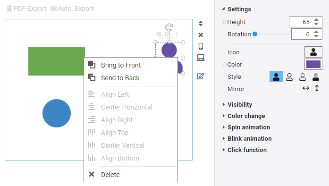Image resolution: width=329 pixels, height=186 pixels.
Task: Click the up-down sort arrows beside canvas
Action: pos(201,23)
